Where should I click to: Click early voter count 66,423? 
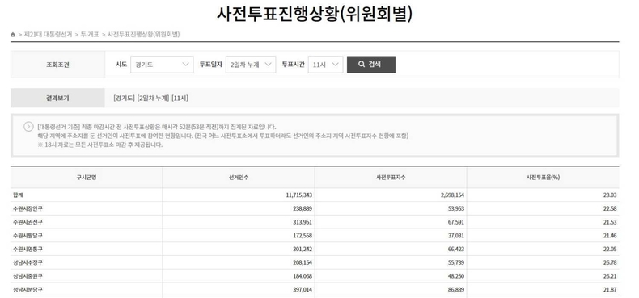click(456, 250)
